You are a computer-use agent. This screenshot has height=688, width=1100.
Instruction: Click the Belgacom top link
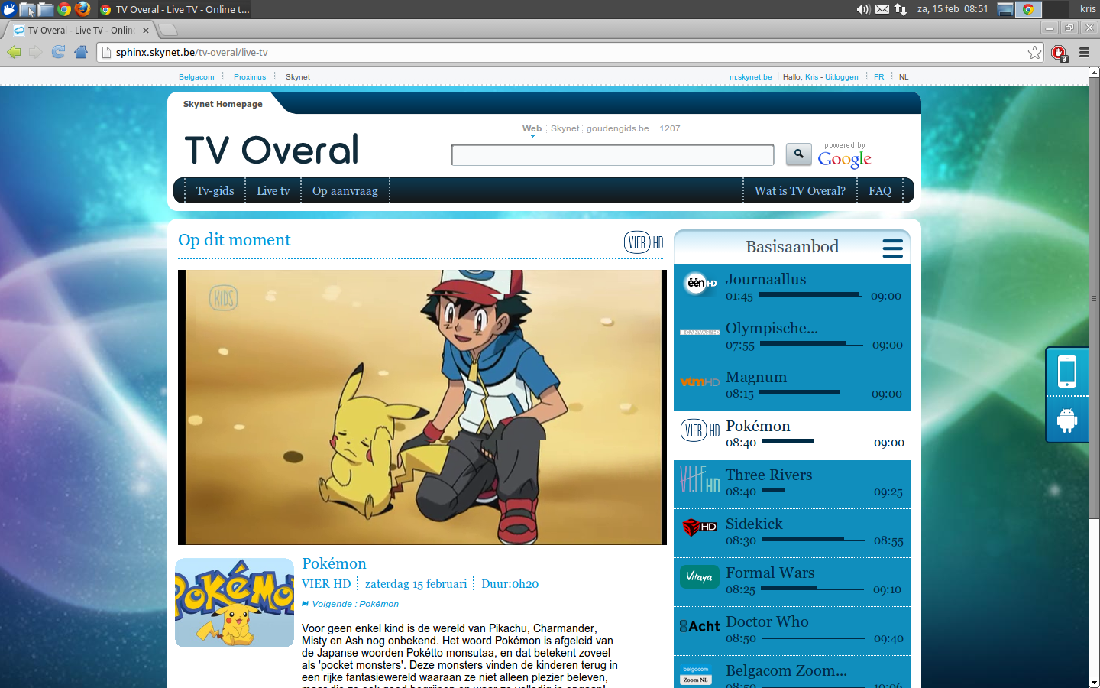pyautogui.click(x=196, y=76)
